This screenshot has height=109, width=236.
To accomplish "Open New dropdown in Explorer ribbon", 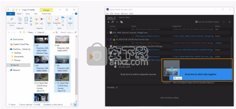I will pyautogui.click(x=49, y=21).
